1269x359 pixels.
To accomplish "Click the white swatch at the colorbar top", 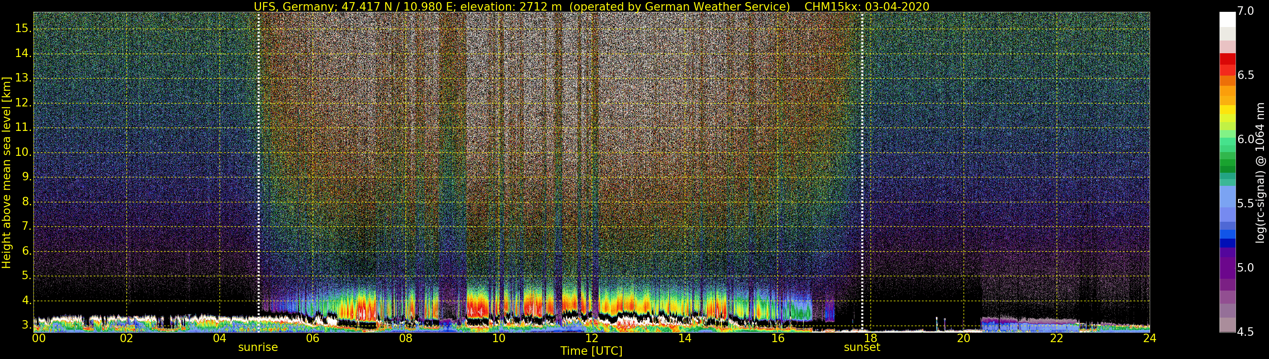I will pos(1227,19).
